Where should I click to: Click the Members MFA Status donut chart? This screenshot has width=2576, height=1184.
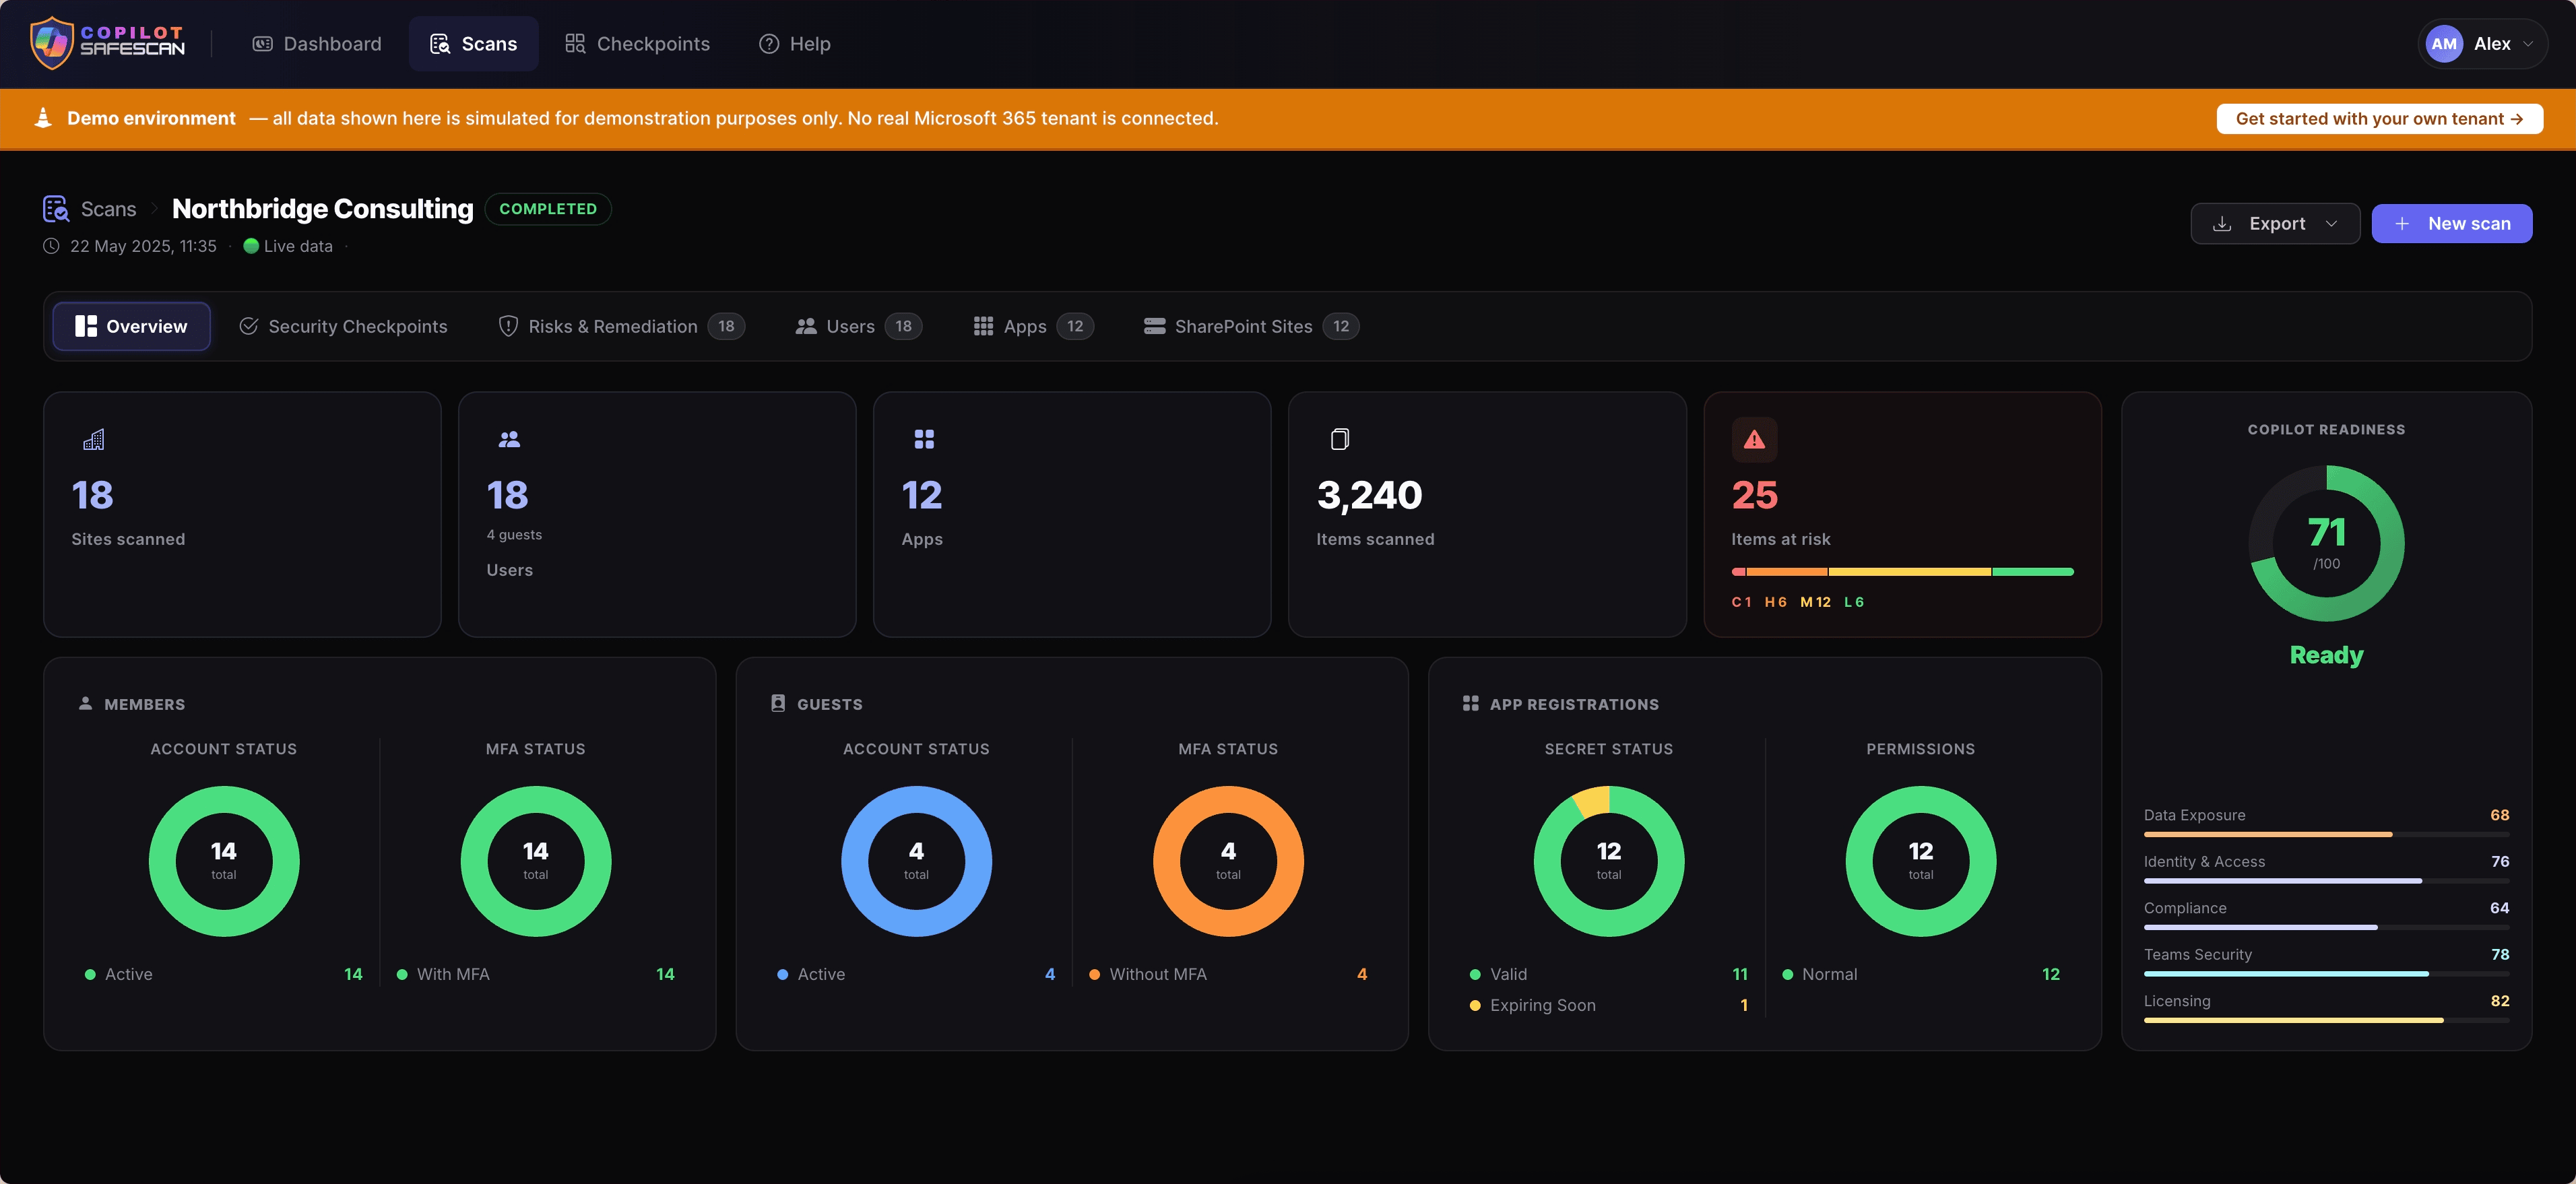pyautogui.click(x=536, y=861)
